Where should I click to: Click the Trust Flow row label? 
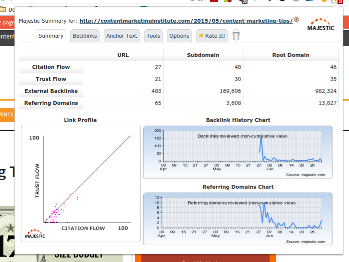tap(51, 79)
